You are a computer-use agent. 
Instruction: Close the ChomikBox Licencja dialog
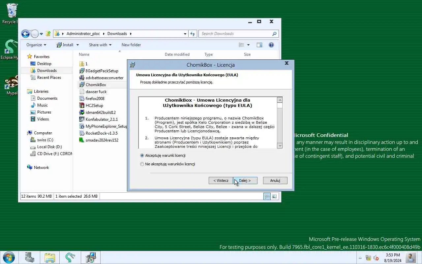click(x=286, y=63)
